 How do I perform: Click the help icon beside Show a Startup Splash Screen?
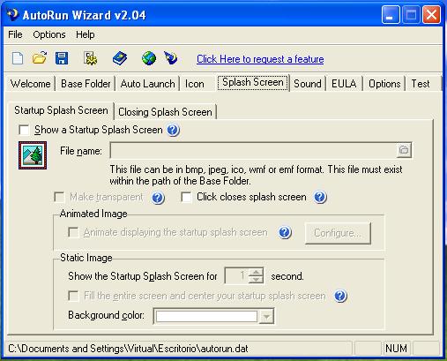pyautogui.click(x=173, y=130)
